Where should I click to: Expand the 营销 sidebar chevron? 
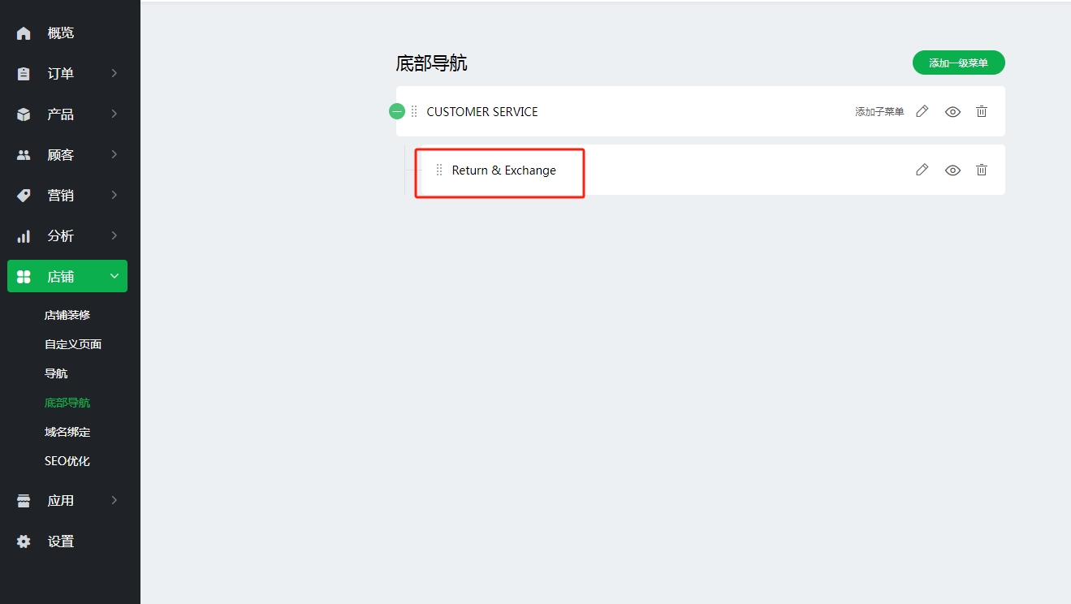point(114,195)
